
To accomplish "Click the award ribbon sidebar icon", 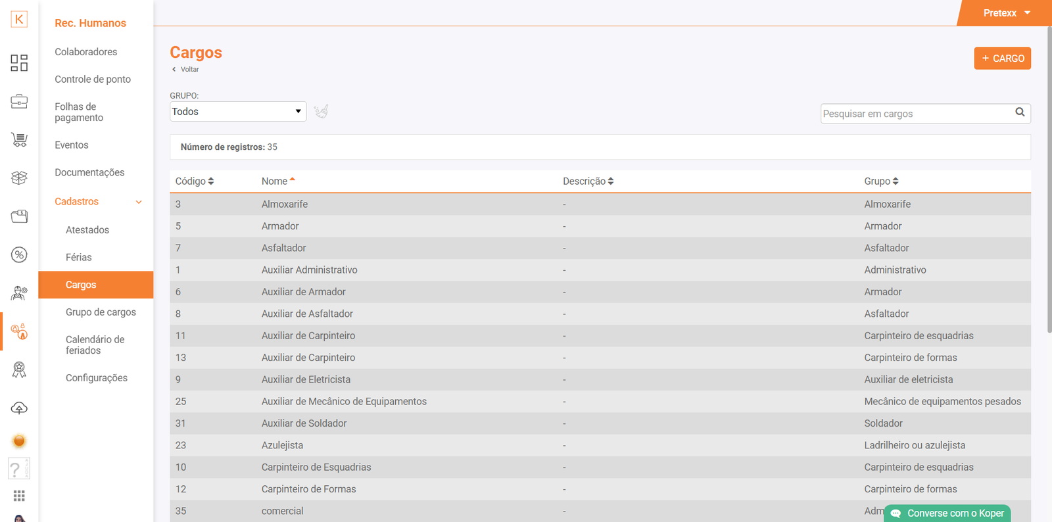I will (x=19, y=370).
